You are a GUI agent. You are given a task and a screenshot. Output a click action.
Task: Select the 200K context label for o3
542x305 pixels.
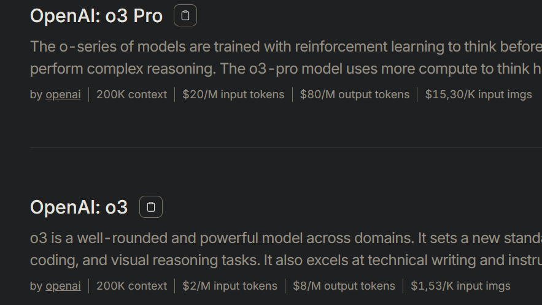point(131,286)
